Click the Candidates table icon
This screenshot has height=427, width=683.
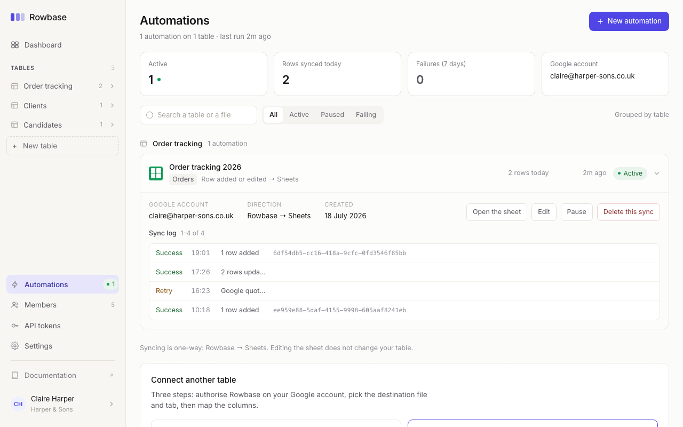[x=15, y=125]
